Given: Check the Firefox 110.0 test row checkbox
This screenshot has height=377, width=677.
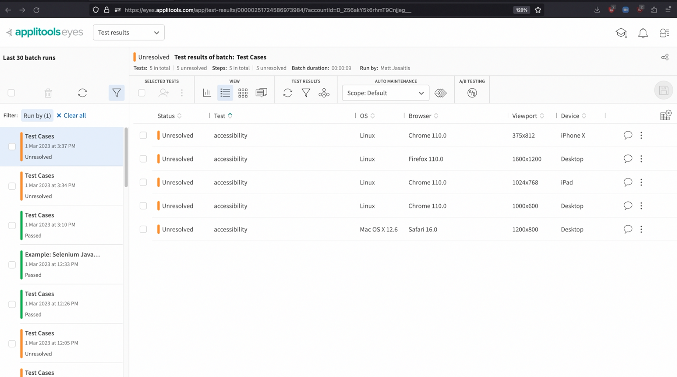Looking at the screenshot, I should pos(143,159).
